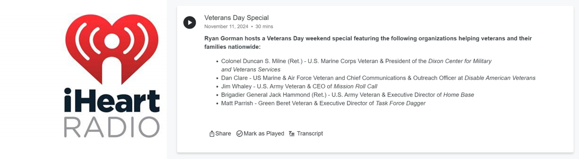Click the "Colonel Duncan S. Milne" guest name
The width and height of the screenshot is (579, 159).
(x=253, y=61)
